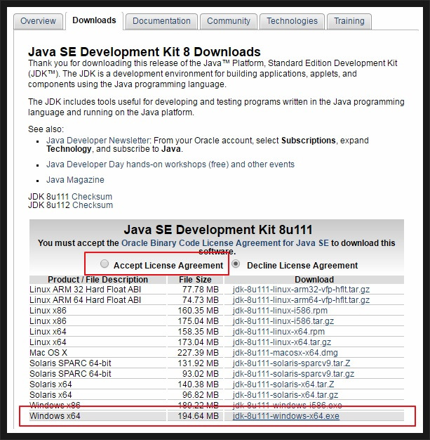Click the Mac OS X row label
Viewport: 430px width, 440px height.
click(x=48, y=353)
